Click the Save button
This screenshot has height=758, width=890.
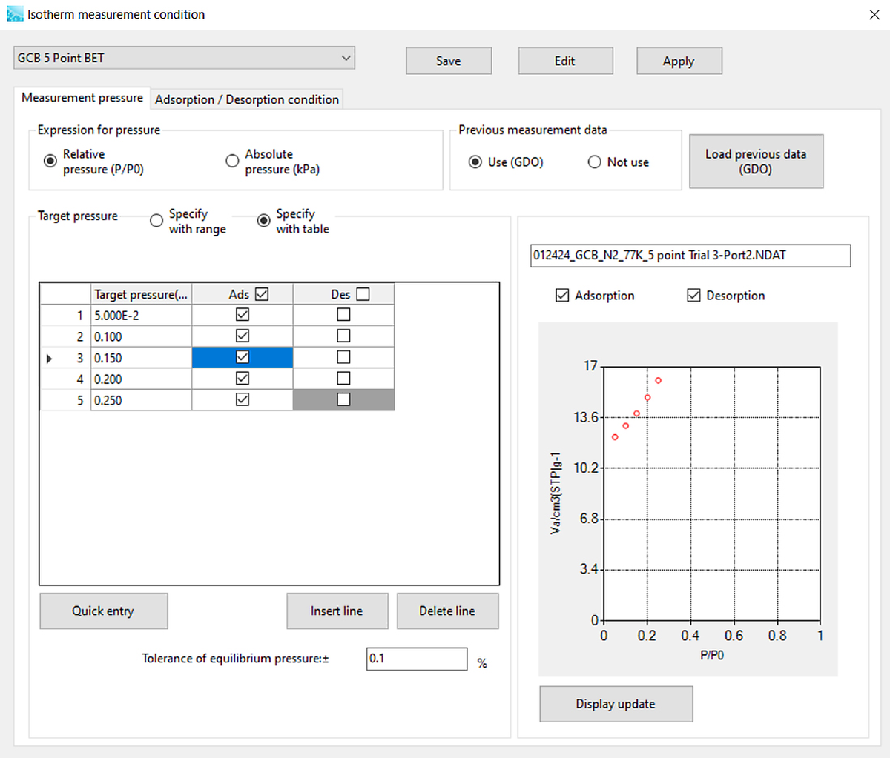click(x=449, y=61)
